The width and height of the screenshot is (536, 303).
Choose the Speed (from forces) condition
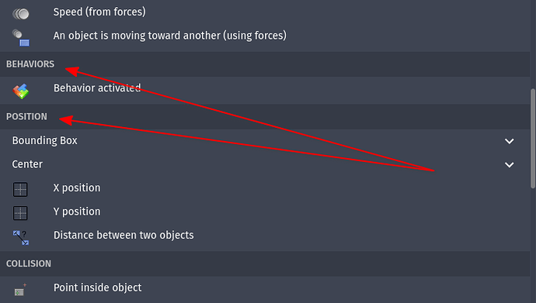99,12
